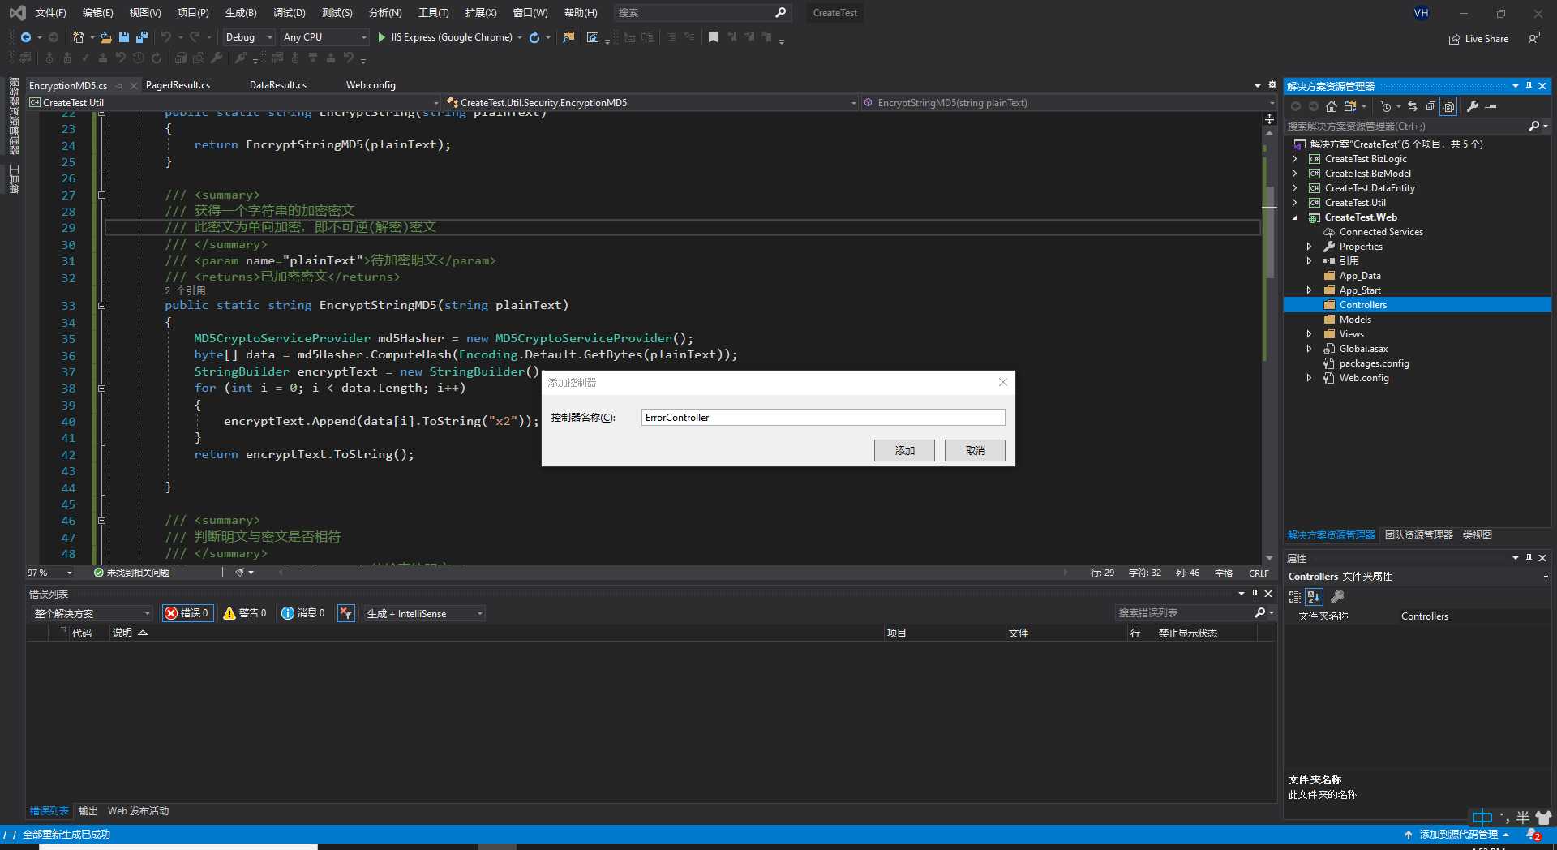Switch to PagedResult.cs tab
Image resolution: width=1557 pixels, height=850 pixels.
click(178, 85)
